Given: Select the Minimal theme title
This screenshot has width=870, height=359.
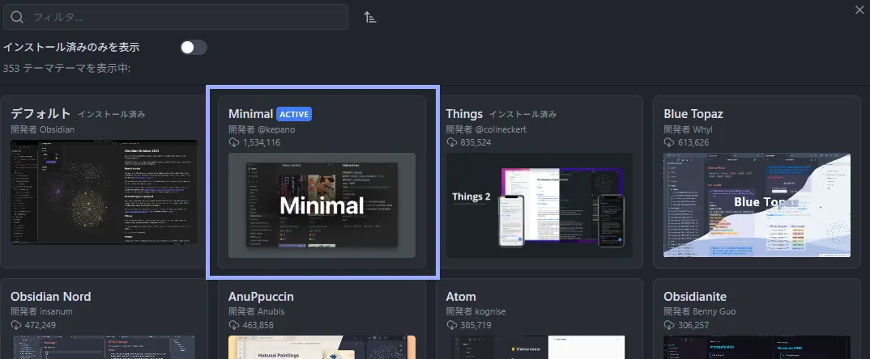Looking at the screenshot, I should [251, 113].
